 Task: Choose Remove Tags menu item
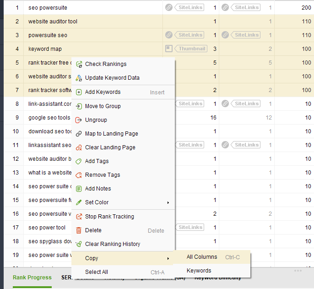(x=123, y=175)
